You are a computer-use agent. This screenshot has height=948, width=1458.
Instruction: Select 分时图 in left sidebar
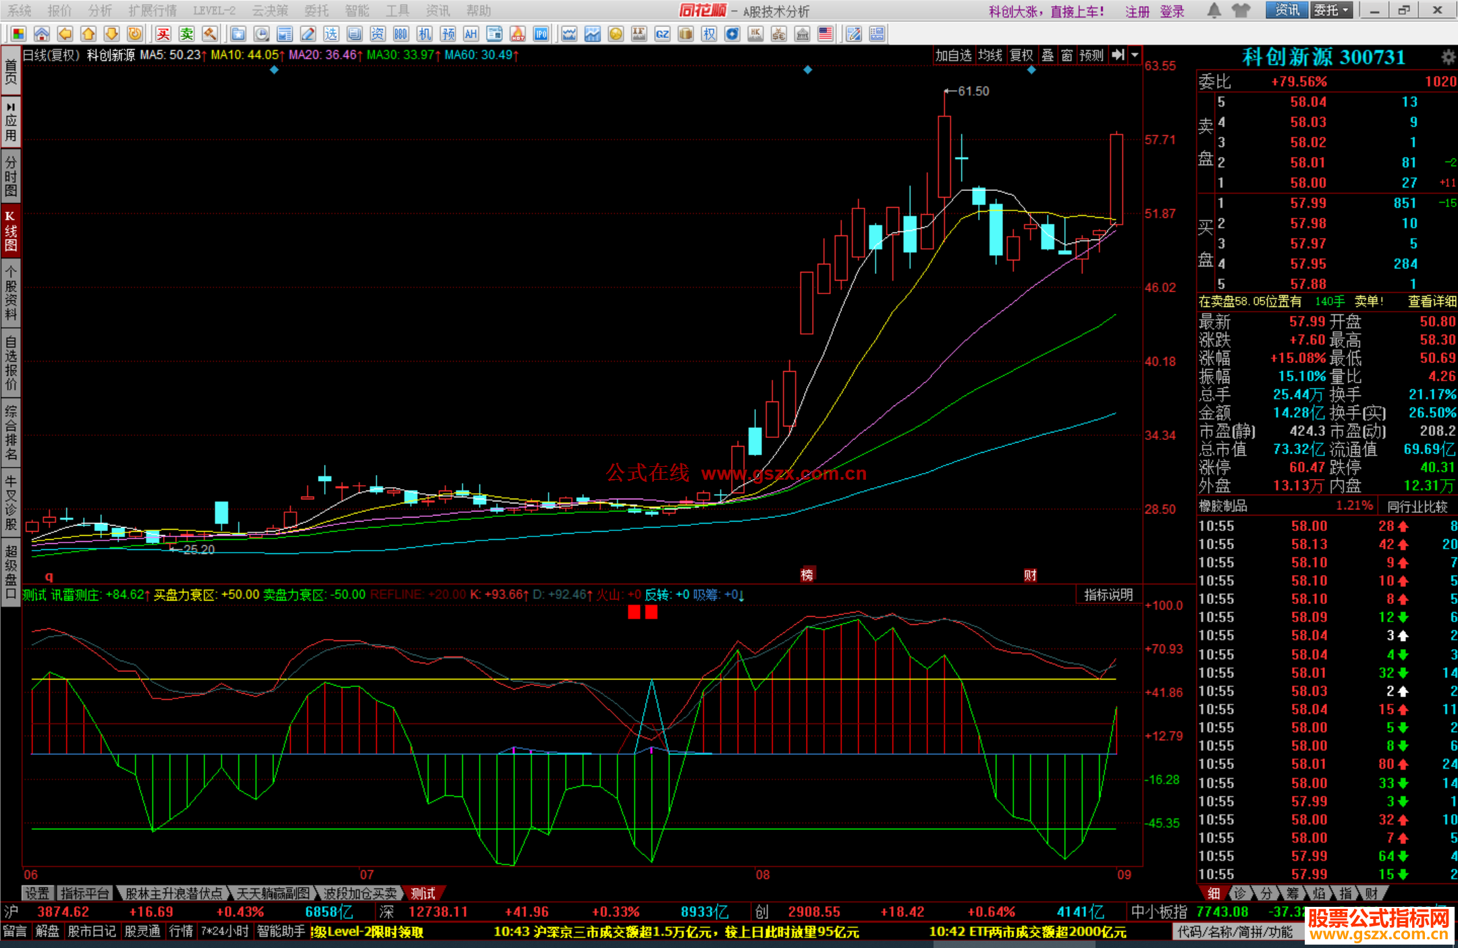tap(11, 176)
